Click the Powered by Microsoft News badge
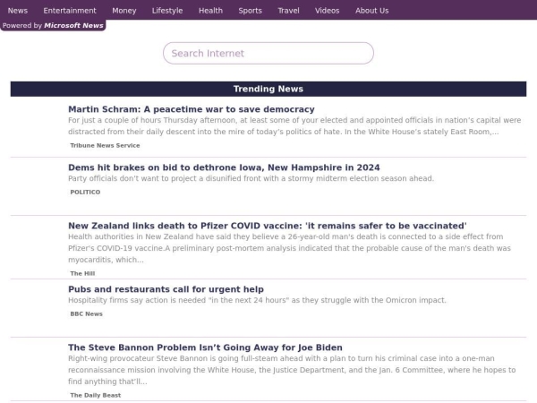This screenshot has width=537, height=403. point(53,26)
